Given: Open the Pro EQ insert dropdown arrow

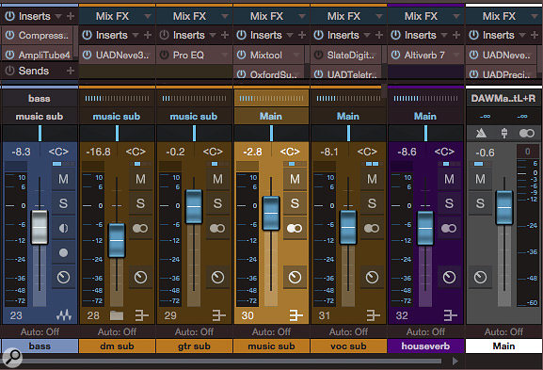Looking at the screenshot, I should [225, 55].
